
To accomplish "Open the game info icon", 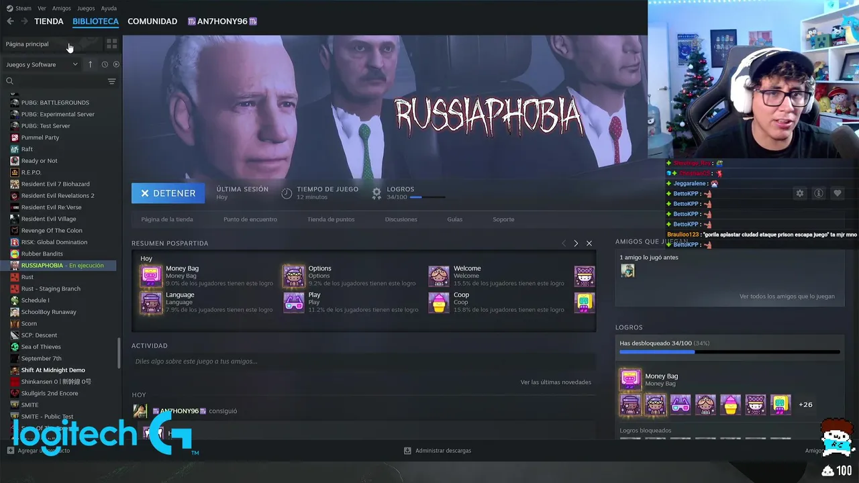I will 818,193.
